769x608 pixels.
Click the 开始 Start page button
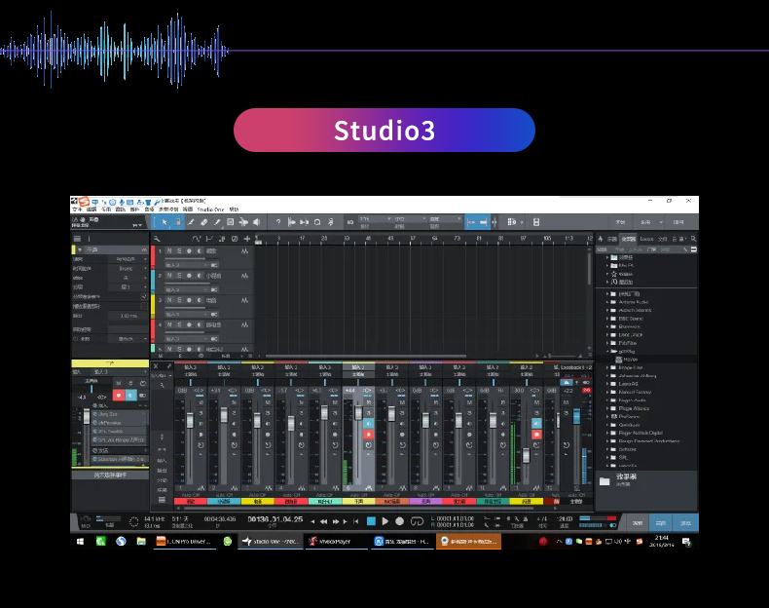tap(620, 222)
